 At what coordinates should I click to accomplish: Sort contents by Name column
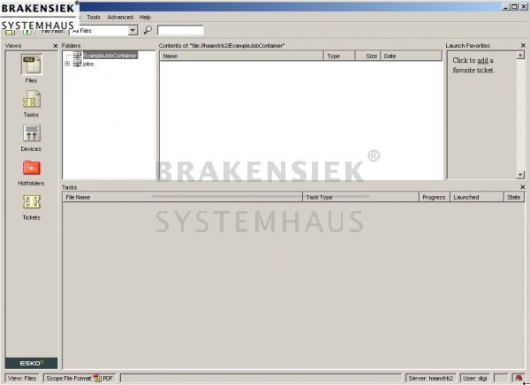point(242,57)
